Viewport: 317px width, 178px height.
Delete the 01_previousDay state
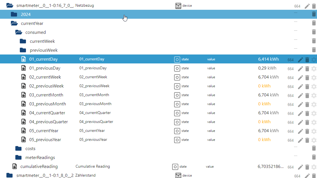pos(307,69)
